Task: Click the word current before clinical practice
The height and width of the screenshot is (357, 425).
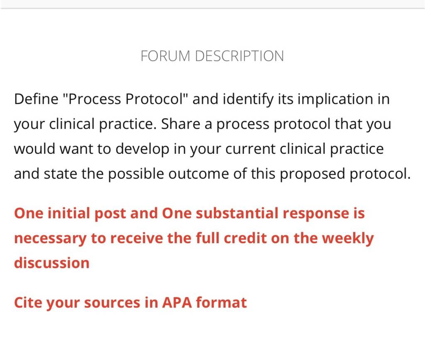Action: 250,149
